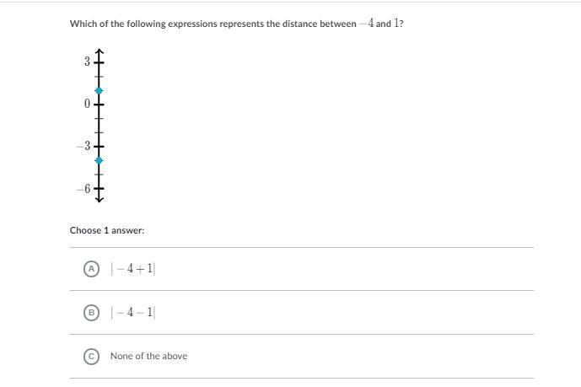
Task: Click the |−4+1| expression text
Action: [133, 268]
